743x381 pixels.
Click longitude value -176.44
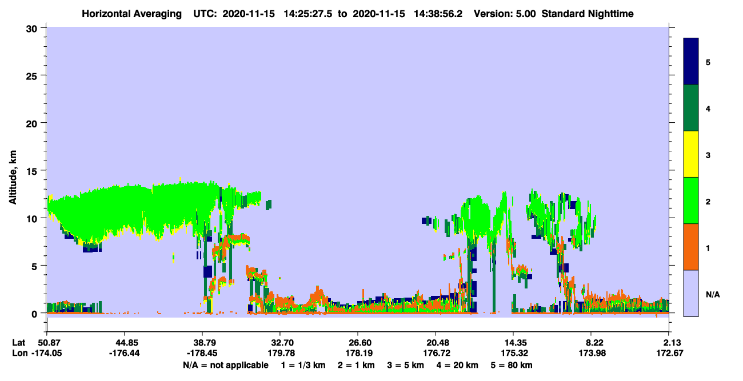click(x=124, y=353)
